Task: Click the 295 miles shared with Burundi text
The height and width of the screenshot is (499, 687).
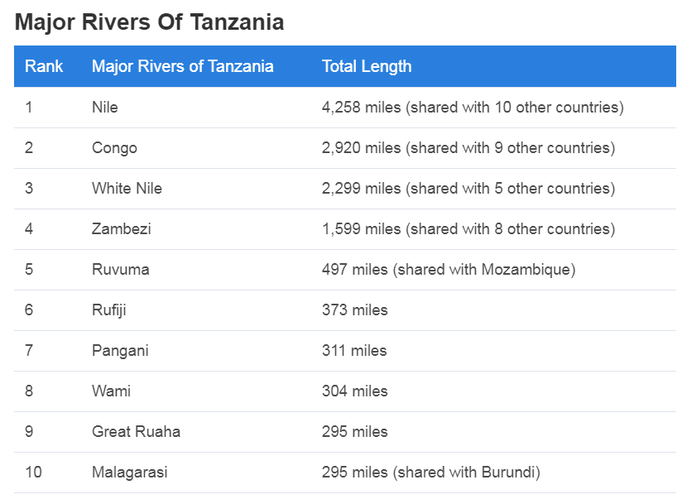Action: (431, 473)
